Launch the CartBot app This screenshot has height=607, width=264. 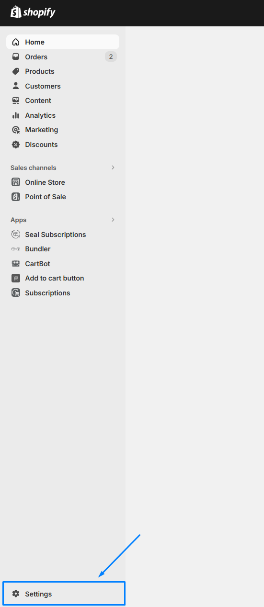tap(63, 264)
